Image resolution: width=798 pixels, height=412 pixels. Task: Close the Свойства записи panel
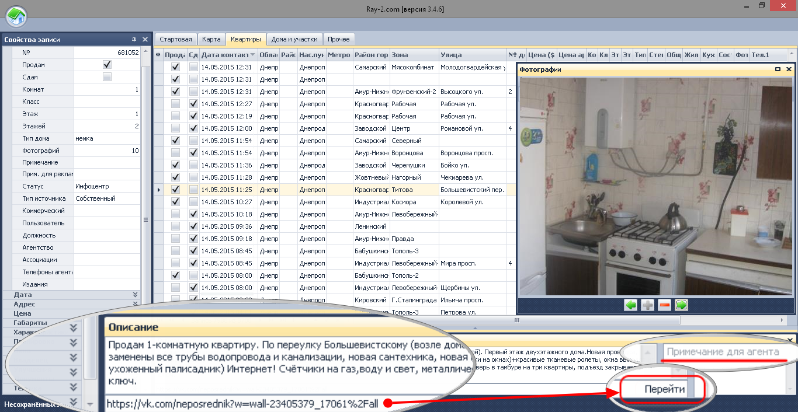[x=145, y=40]
